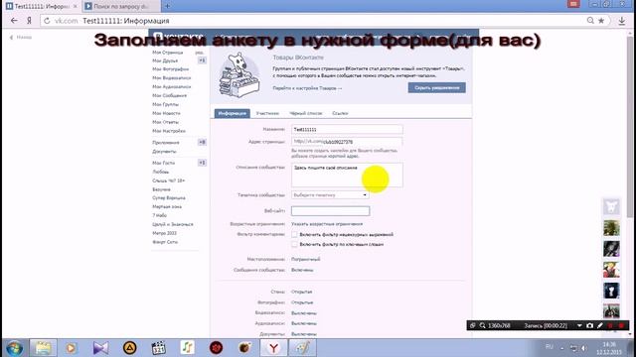Open the recorder toolbar dropdown arrow
Viewport: 636px width, 357px height.
tap(579, 325)
